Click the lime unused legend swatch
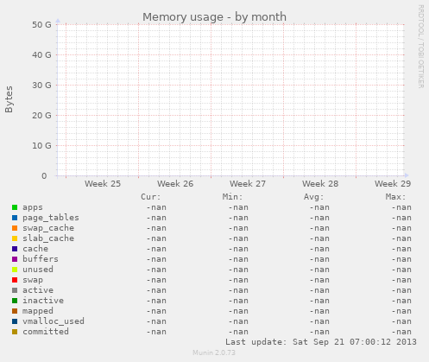 (15, 270)
